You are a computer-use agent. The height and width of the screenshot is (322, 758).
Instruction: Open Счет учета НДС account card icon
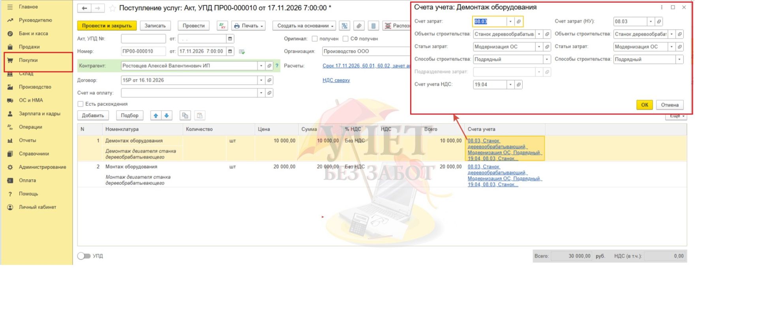519,84
